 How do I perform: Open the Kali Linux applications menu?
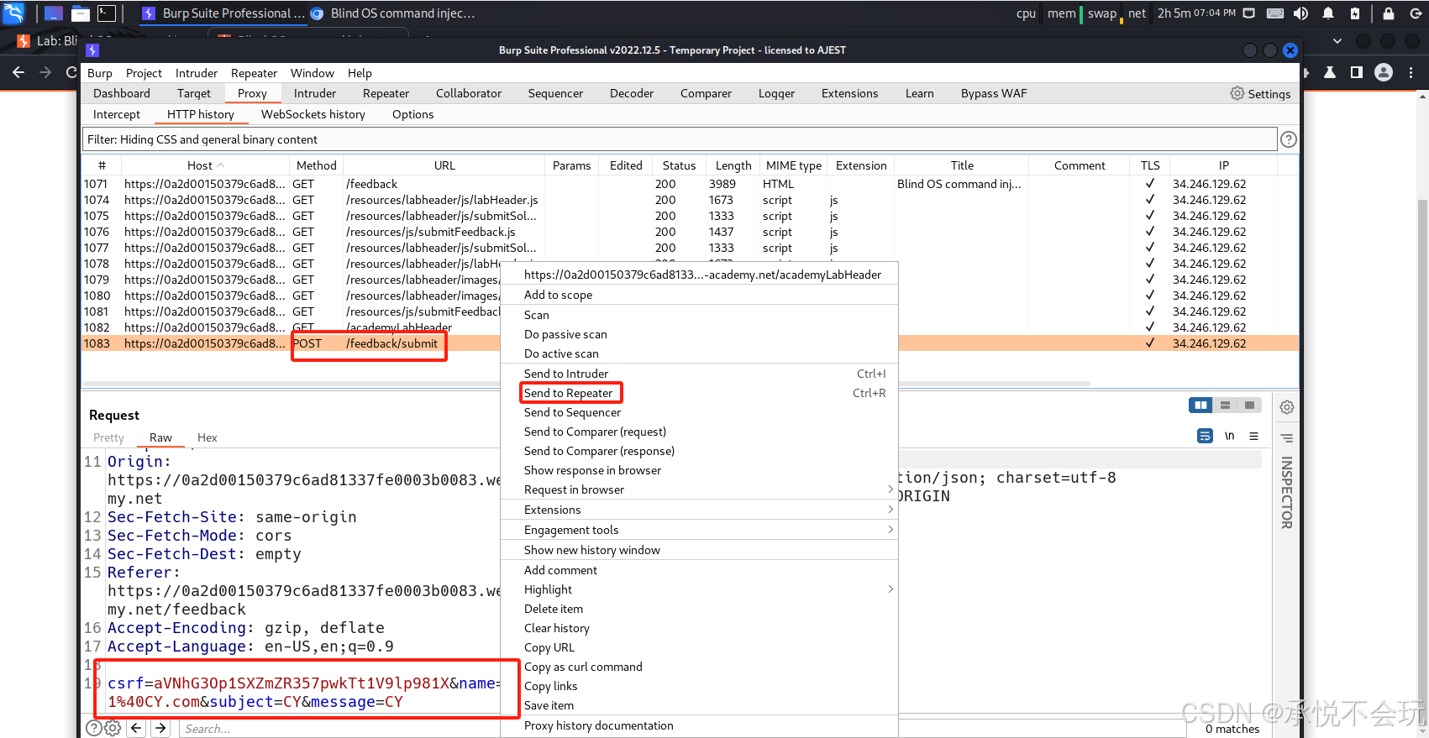coord(13,13)
